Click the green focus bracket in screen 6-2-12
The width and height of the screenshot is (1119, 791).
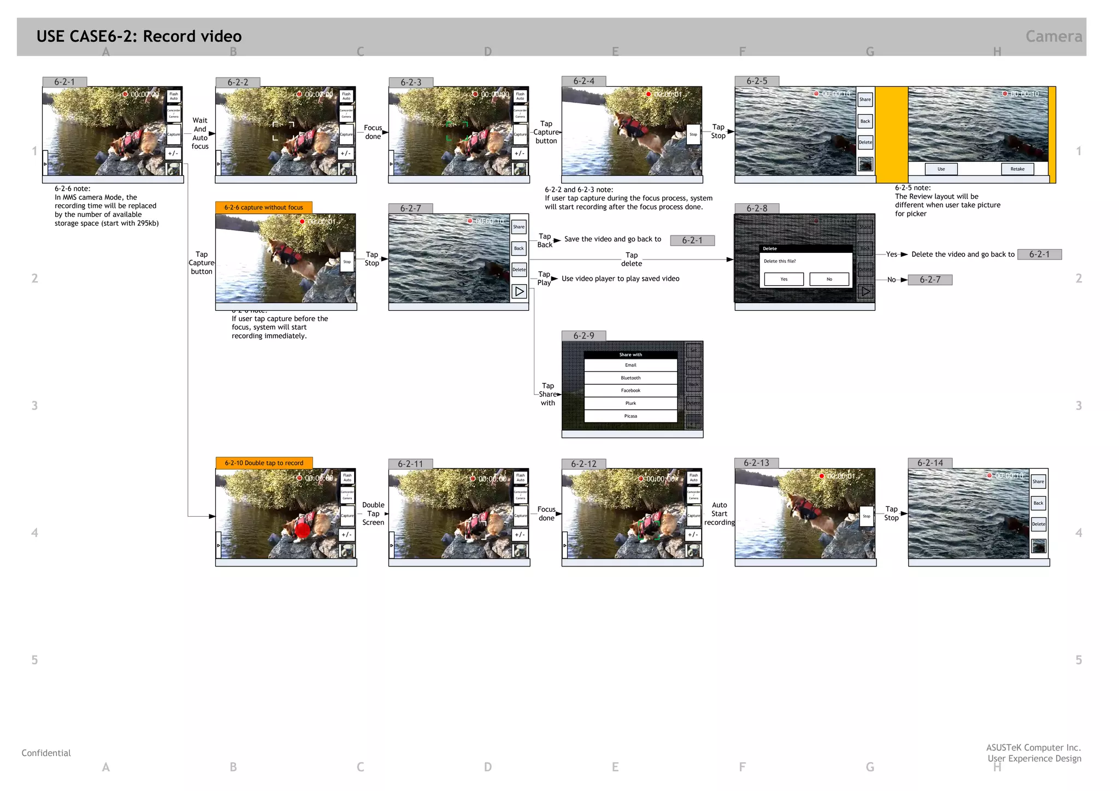[x=649, y=529]
